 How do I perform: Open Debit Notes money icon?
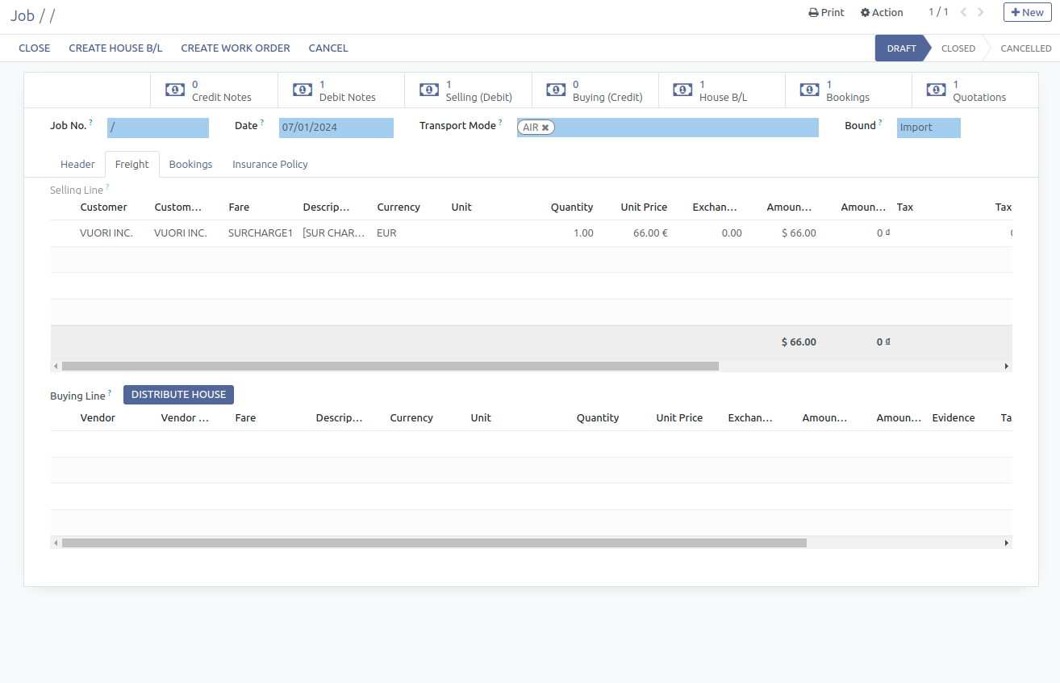pos(302,90)
